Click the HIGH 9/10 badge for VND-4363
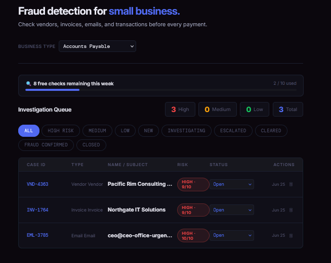The image size is (331, 263). click(193, 184)
